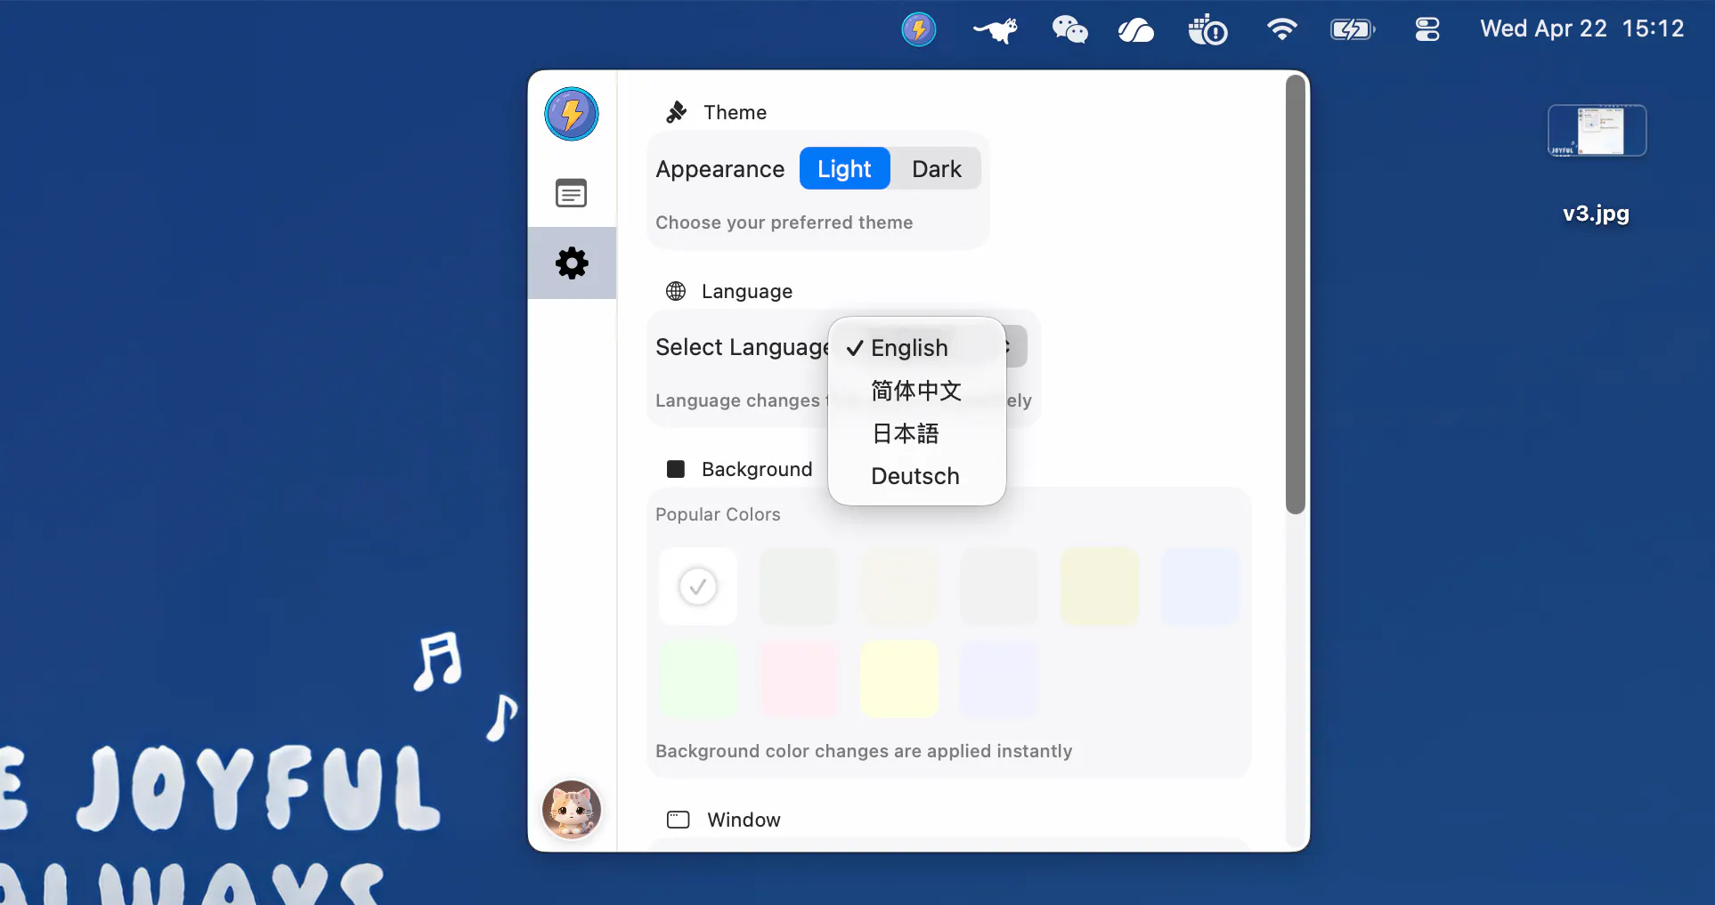Click the Theme paintbrush icon
This screenshot has height=905, width=1715.
[x=677, y=112]
